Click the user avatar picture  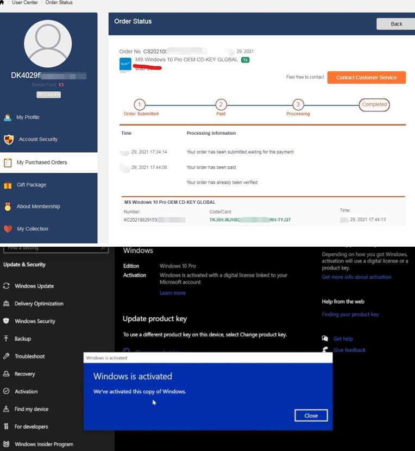pyautogui.click(x=48, y=43)
